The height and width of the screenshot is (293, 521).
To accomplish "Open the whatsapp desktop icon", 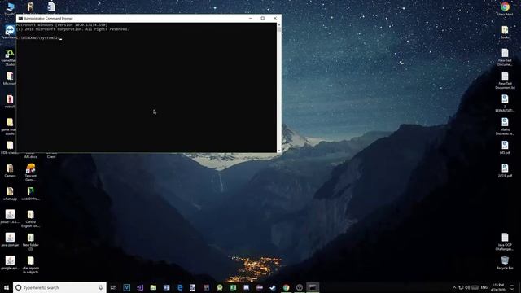I will [10, 194].
